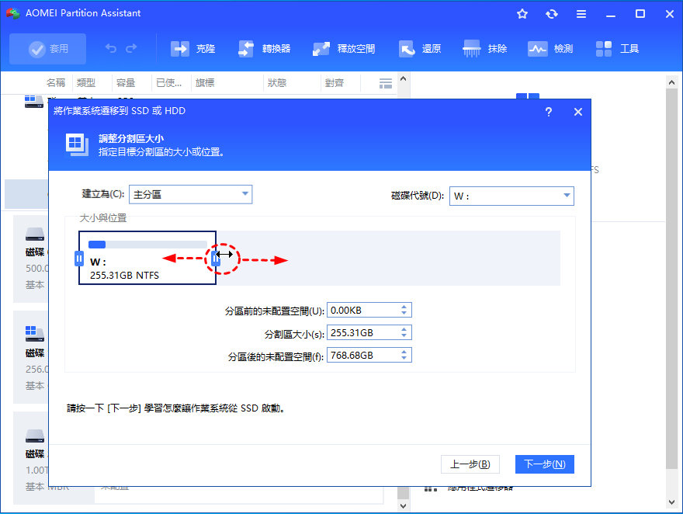Click the 旗標 column header
Screen dimensions: 683x514
click(x=205, y=83)
